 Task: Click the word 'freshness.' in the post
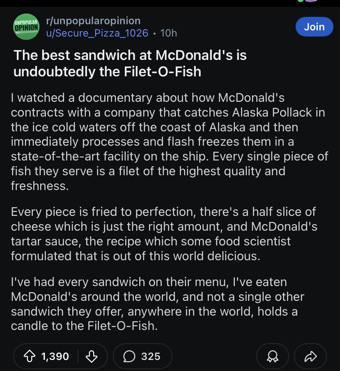39,186
